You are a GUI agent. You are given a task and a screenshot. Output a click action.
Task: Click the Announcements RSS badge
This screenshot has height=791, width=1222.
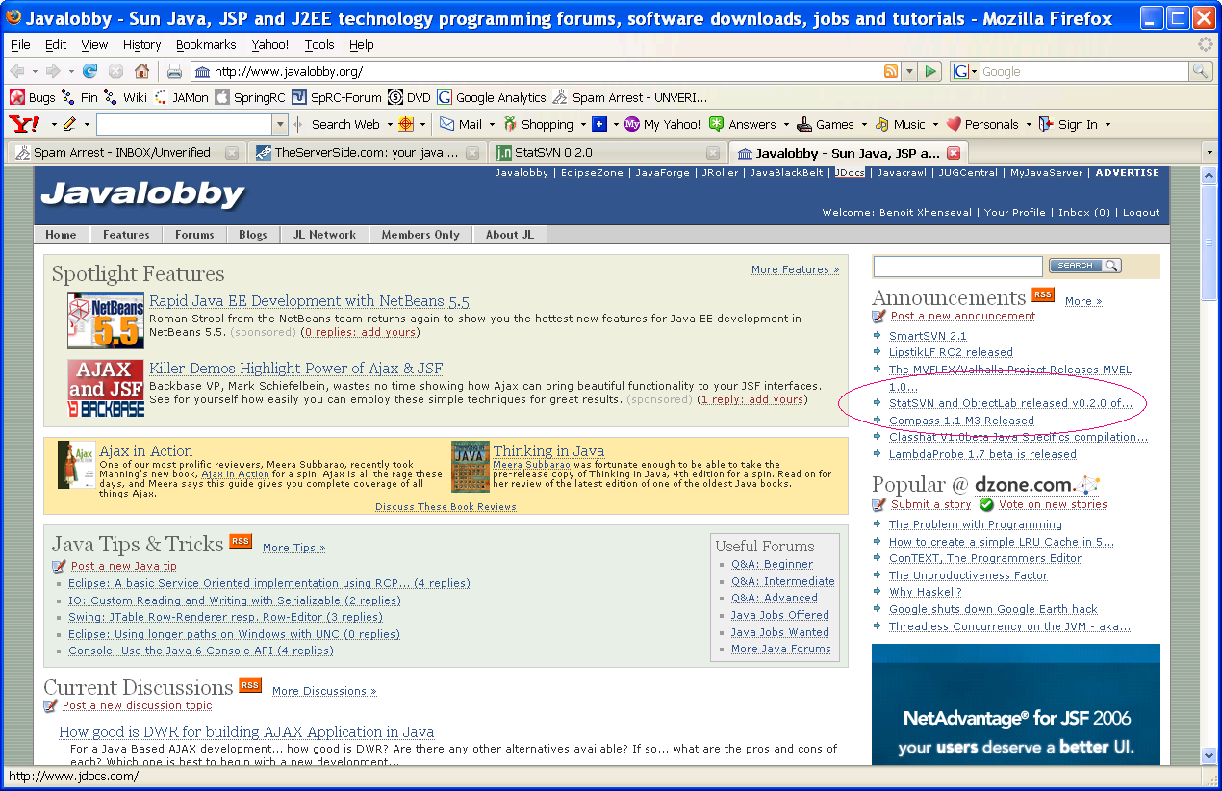pyautogui.click(x=1043, y=294)
